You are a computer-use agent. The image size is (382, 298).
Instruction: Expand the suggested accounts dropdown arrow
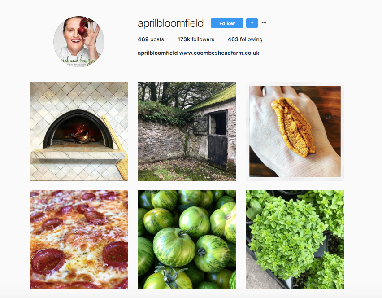[252, 23]
